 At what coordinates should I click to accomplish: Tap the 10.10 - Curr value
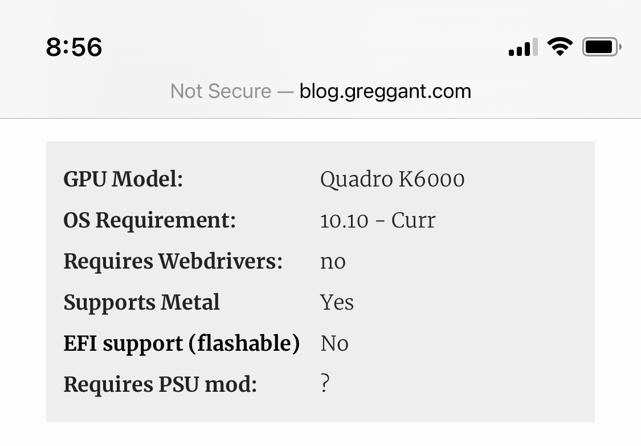[378, 221]
